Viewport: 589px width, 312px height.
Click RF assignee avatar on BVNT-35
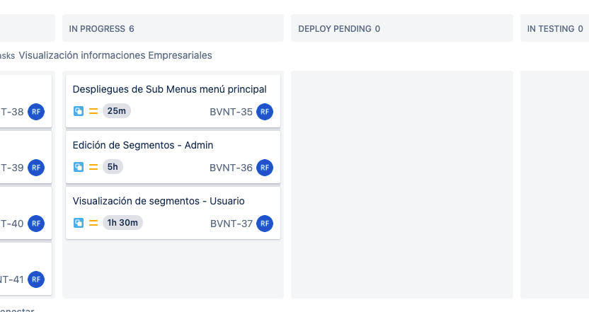(265, 112)
